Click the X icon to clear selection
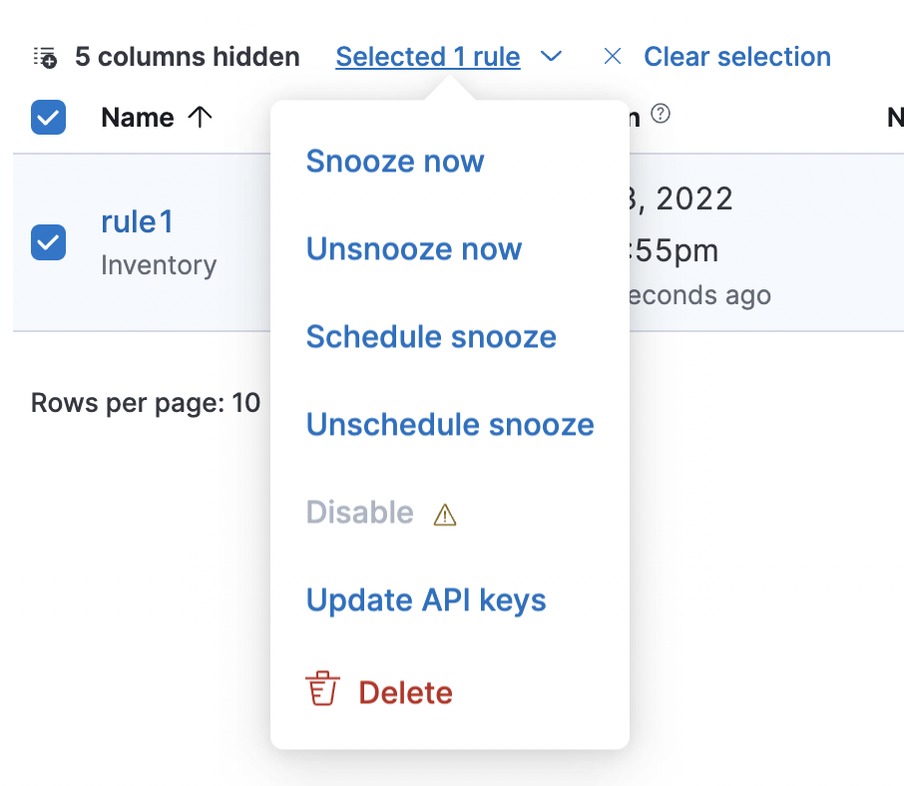Screen dimensions: 904x786 (x=612, y=57)
